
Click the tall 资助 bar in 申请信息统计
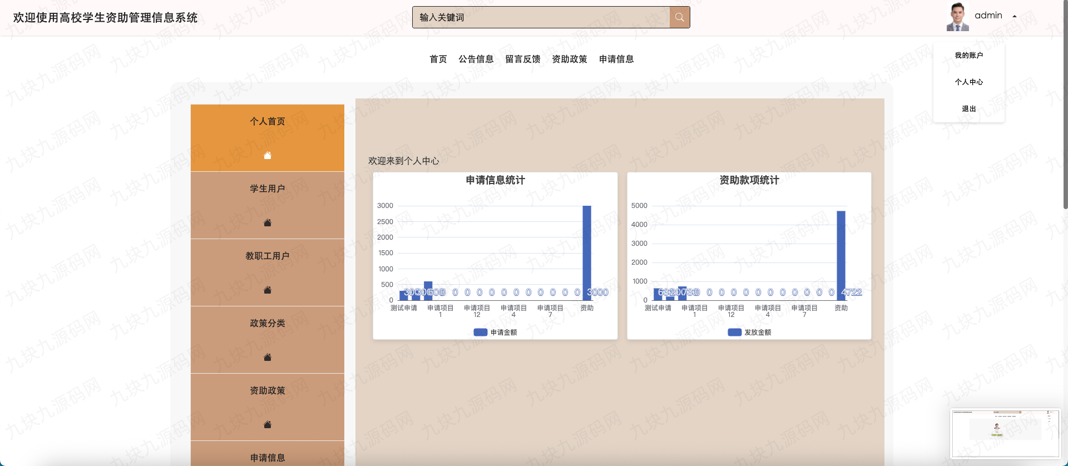coord(587,253)
